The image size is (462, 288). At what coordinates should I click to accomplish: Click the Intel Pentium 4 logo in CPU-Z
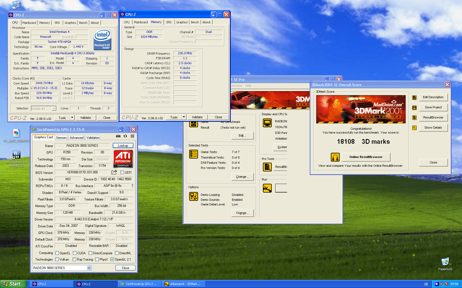[102, 40]
